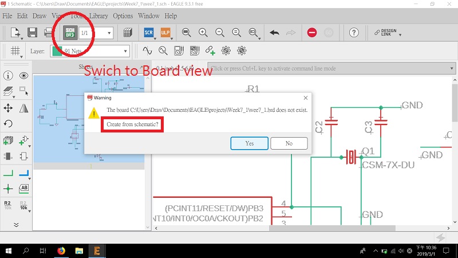Open the Library menu
This screenshot has height=258, width=458.
[x=98, y=16]
